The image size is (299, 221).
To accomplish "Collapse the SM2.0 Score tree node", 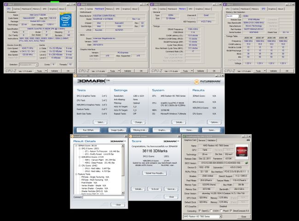I will pyautogui.click(x=80, y=149).
